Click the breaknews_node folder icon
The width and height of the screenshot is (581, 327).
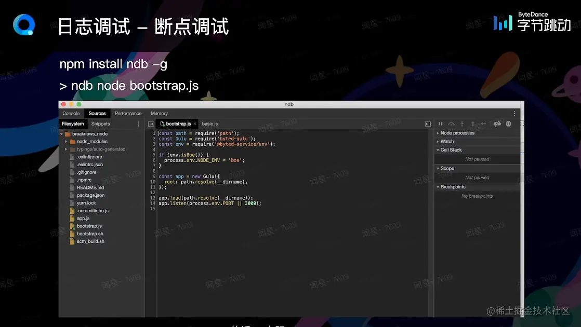pos(68,134)
